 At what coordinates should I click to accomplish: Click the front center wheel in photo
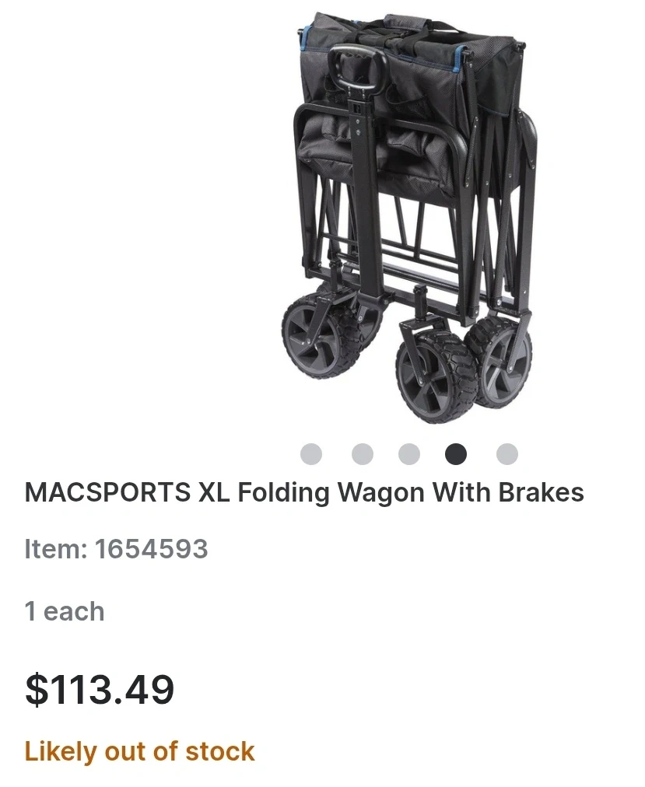435,374
